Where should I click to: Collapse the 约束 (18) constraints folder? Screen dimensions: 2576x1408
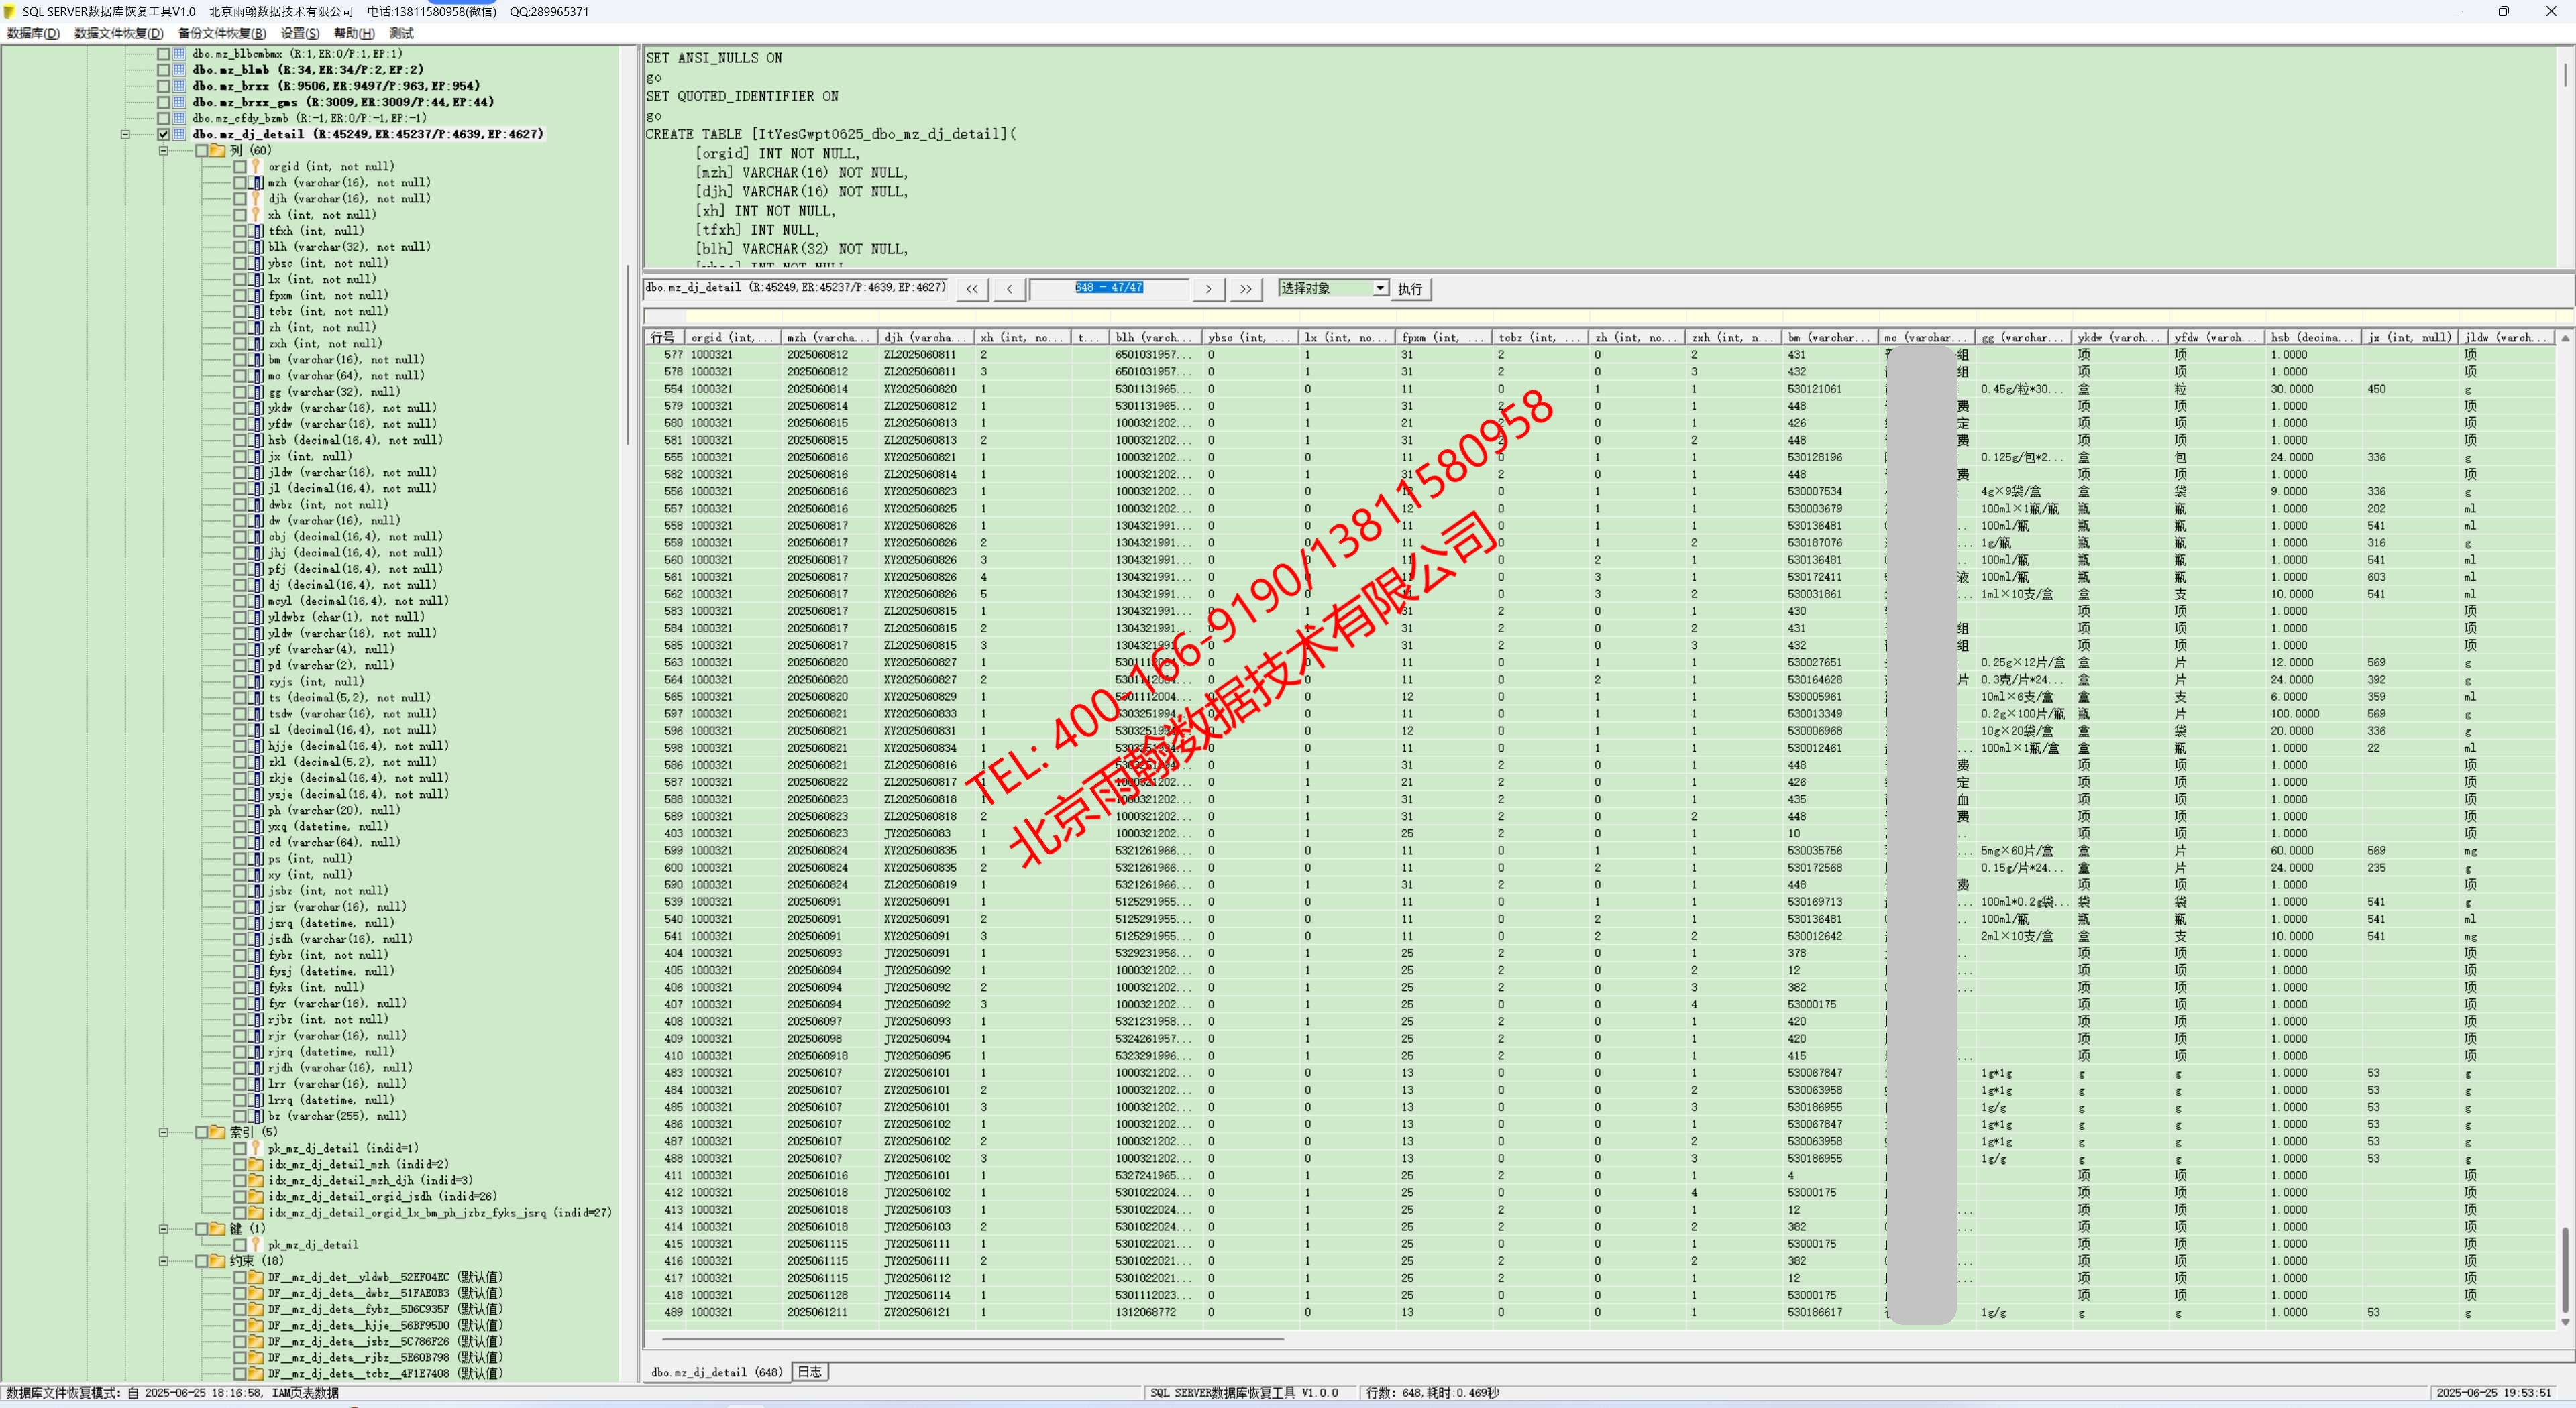point(163,1261)
